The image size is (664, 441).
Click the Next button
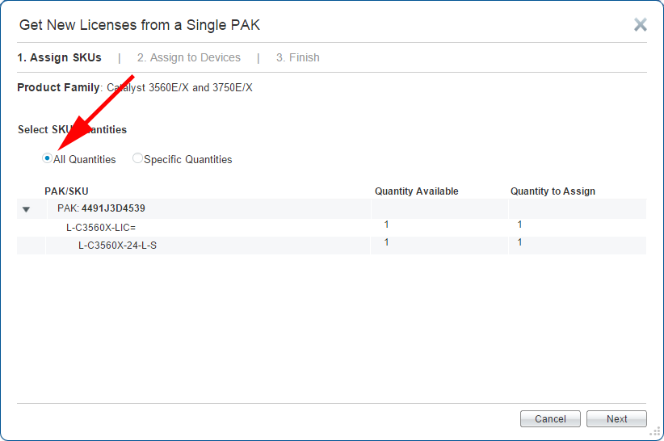tap(616, 418)
